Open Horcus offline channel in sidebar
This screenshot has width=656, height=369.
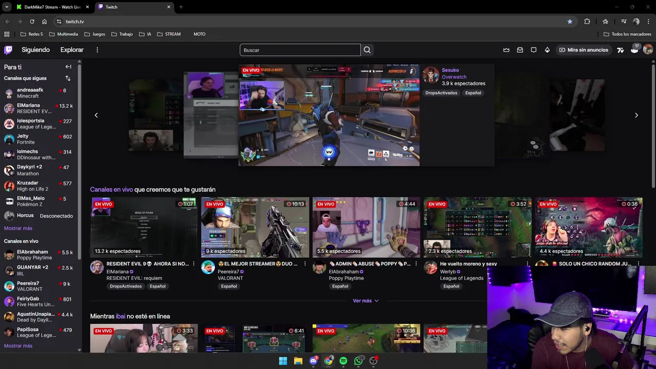click(38, 216)
